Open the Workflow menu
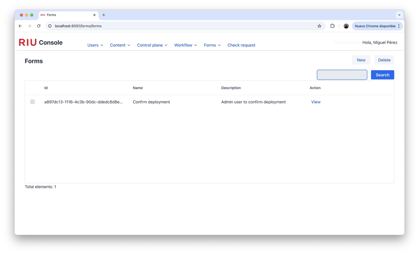The width and height of the screenshot is (419, 254). click(185, 45)
